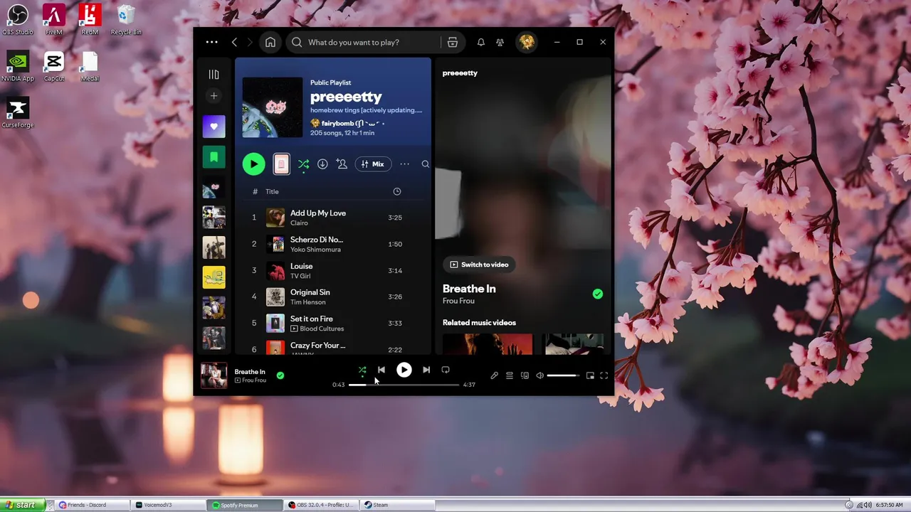
Task: Mute using the speaker volume icon
Action: [539, 375]
